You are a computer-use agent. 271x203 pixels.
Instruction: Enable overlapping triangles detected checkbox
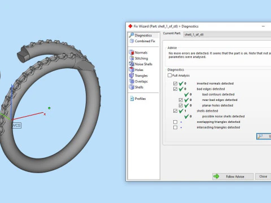coord(175,122)
